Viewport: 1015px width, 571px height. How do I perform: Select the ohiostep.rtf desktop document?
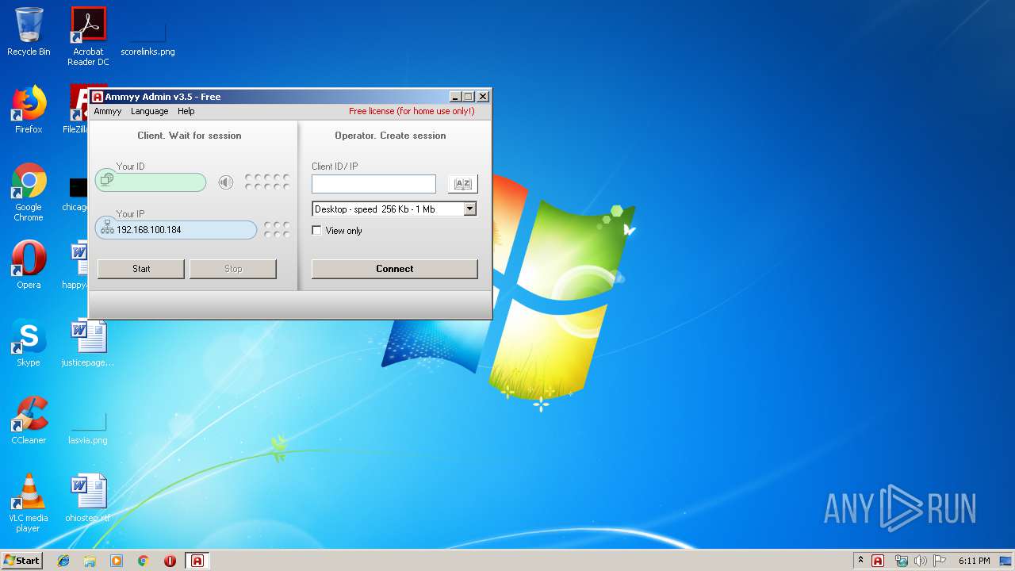pos(88,498)
